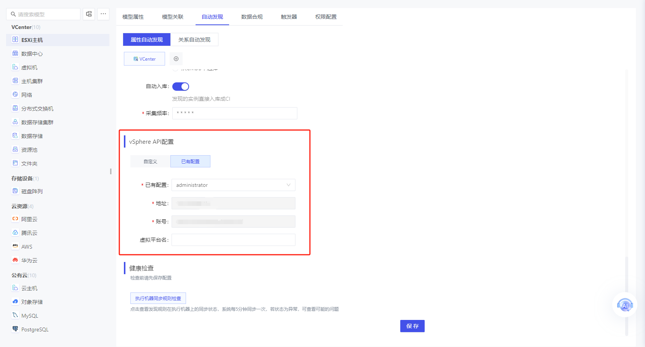Click the 腾讯云 logo icon
Image resolution: width=645 pixels, height=347 pixels.
coord(15,233)
